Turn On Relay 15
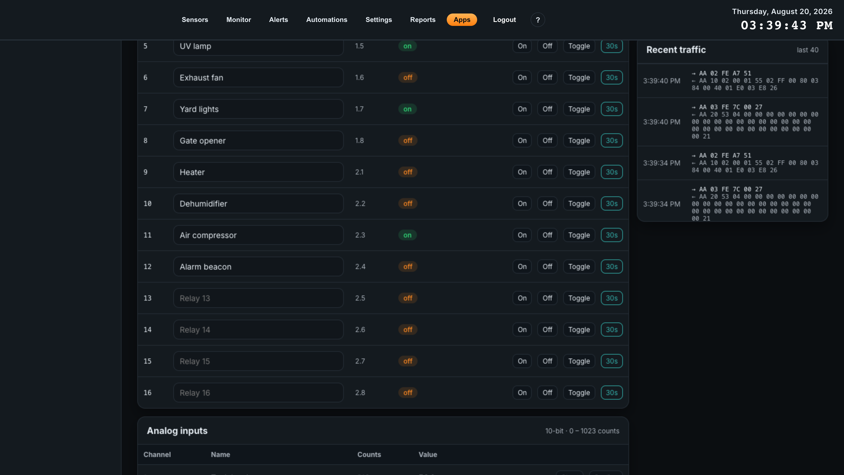This screenshot has width=844, height=475. coord(522,360)
